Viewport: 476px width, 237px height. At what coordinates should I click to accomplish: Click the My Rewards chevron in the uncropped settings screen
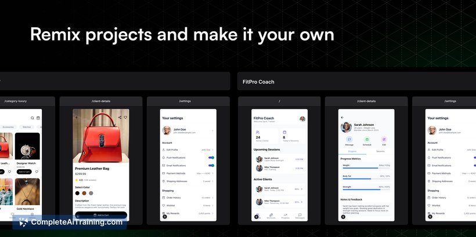click(212, 213)
